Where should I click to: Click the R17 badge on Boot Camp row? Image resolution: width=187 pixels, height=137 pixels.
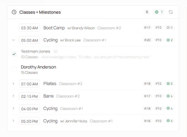point(147,28)
